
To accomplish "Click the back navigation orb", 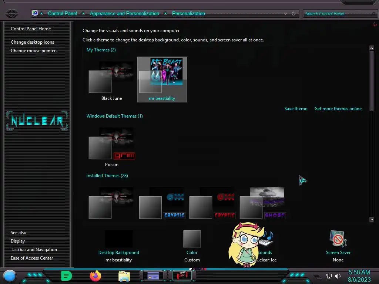I will pyautogui.click(x=11, y=14).
